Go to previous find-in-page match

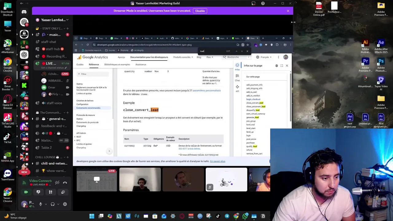click(x=236, y=51)
